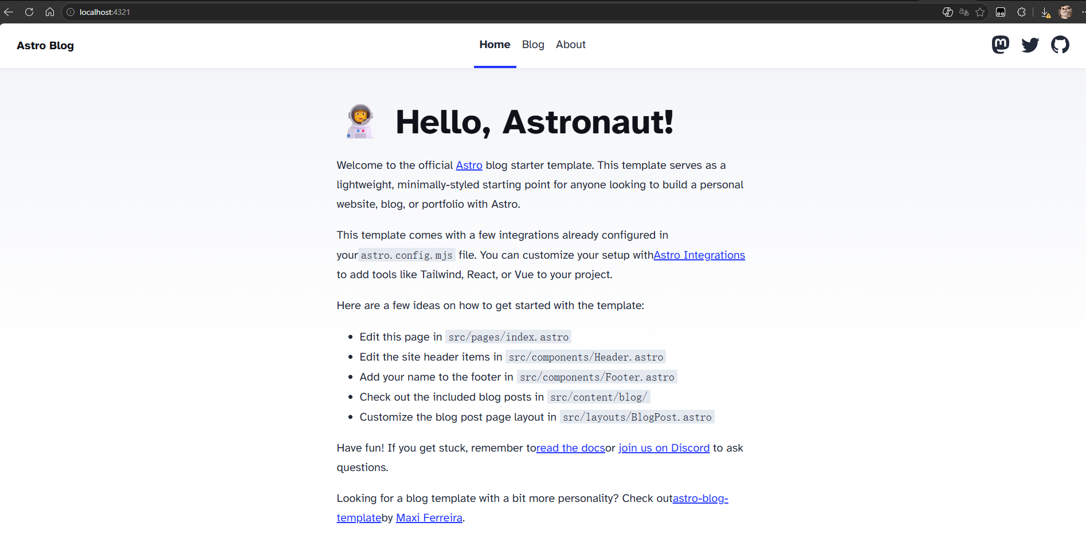Open the Blog navigation tab
This screenshot has width=1086, height=546.
(x=533, y=45)
